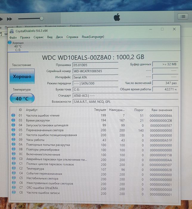Open the Сервис menu
Viewport: 192px width, 209px height.
point(38,37)
